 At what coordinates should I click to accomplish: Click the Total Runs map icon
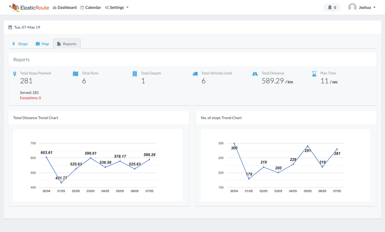coord(75,74)
